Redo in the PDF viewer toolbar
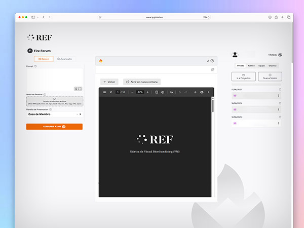304x228 pixels. tap(186, 92)
